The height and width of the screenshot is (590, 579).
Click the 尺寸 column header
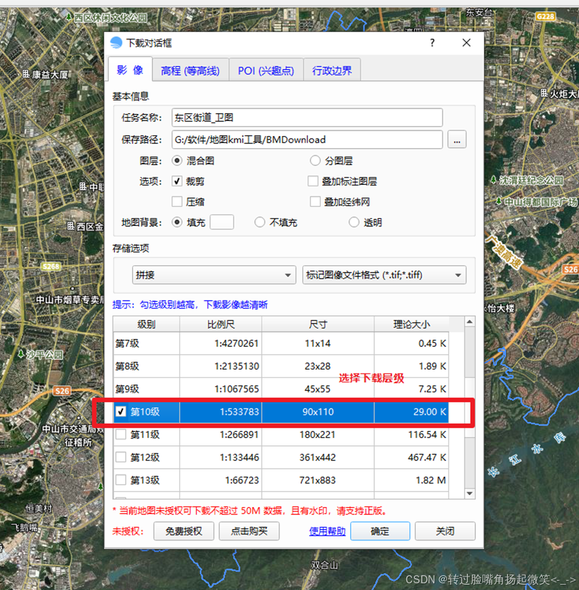click(x=318, y=324)
